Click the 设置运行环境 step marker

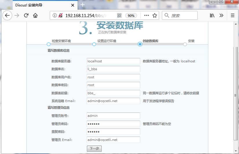(94, 44)
